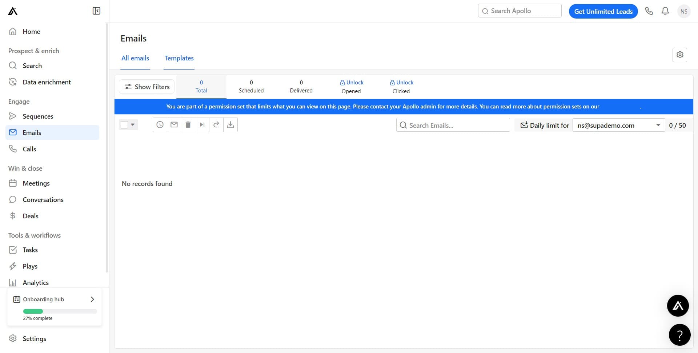Click the Search Emails input field
The image size is (698, 353).
point(453,125)
